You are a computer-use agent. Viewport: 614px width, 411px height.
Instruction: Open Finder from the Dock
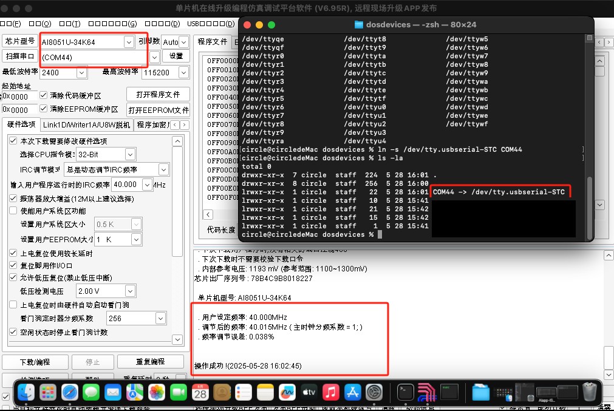pyautogui.click(x=26, y=392)
